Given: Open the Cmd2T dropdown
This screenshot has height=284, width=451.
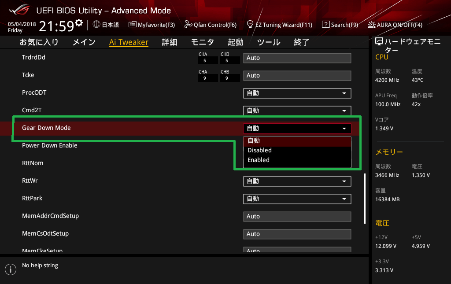Looking at the screenshot, I should [x=297, y=111].
